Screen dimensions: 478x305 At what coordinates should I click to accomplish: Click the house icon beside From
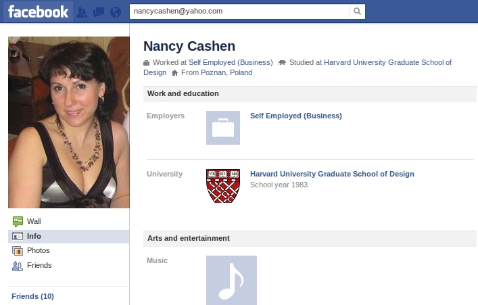[174, 73]
